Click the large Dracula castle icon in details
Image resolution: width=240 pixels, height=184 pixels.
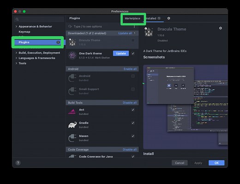[x=149, y=31]
